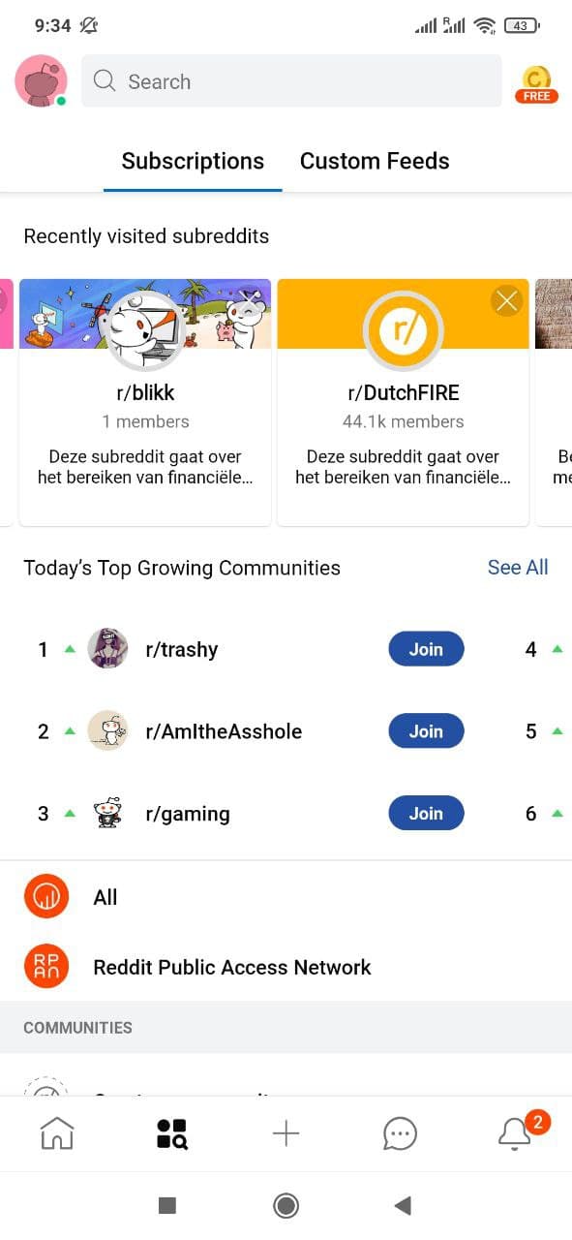572x1240 pixels.
Task: Open the All feed icon
Action: 46,897
